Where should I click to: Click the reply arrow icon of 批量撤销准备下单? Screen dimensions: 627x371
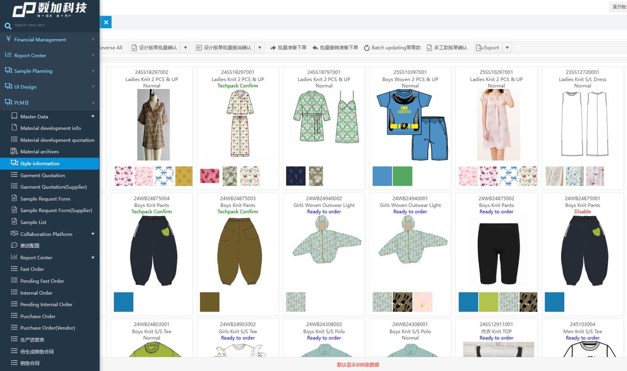315,47
